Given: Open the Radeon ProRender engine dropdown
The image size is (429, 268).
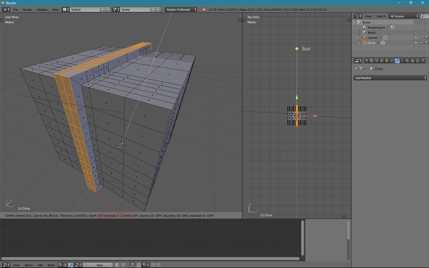Looking at the screenshot, I should tap(181, 9).
